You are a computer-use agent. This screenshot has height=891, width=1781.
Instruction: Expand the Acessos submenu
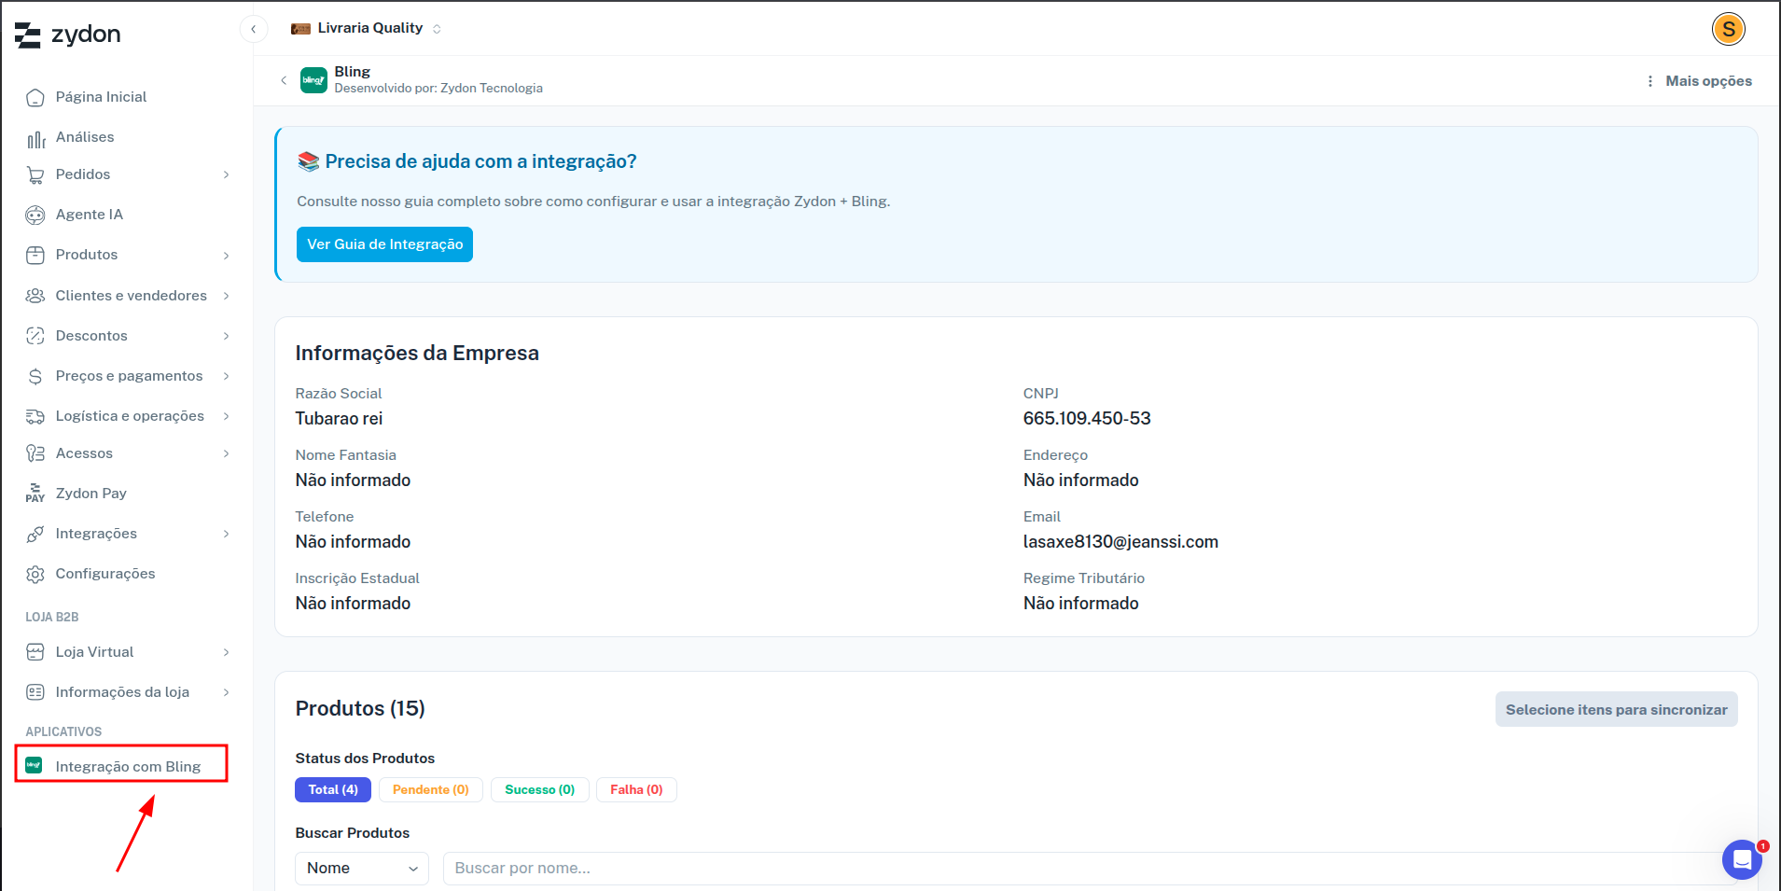click(x=227, y=453)
